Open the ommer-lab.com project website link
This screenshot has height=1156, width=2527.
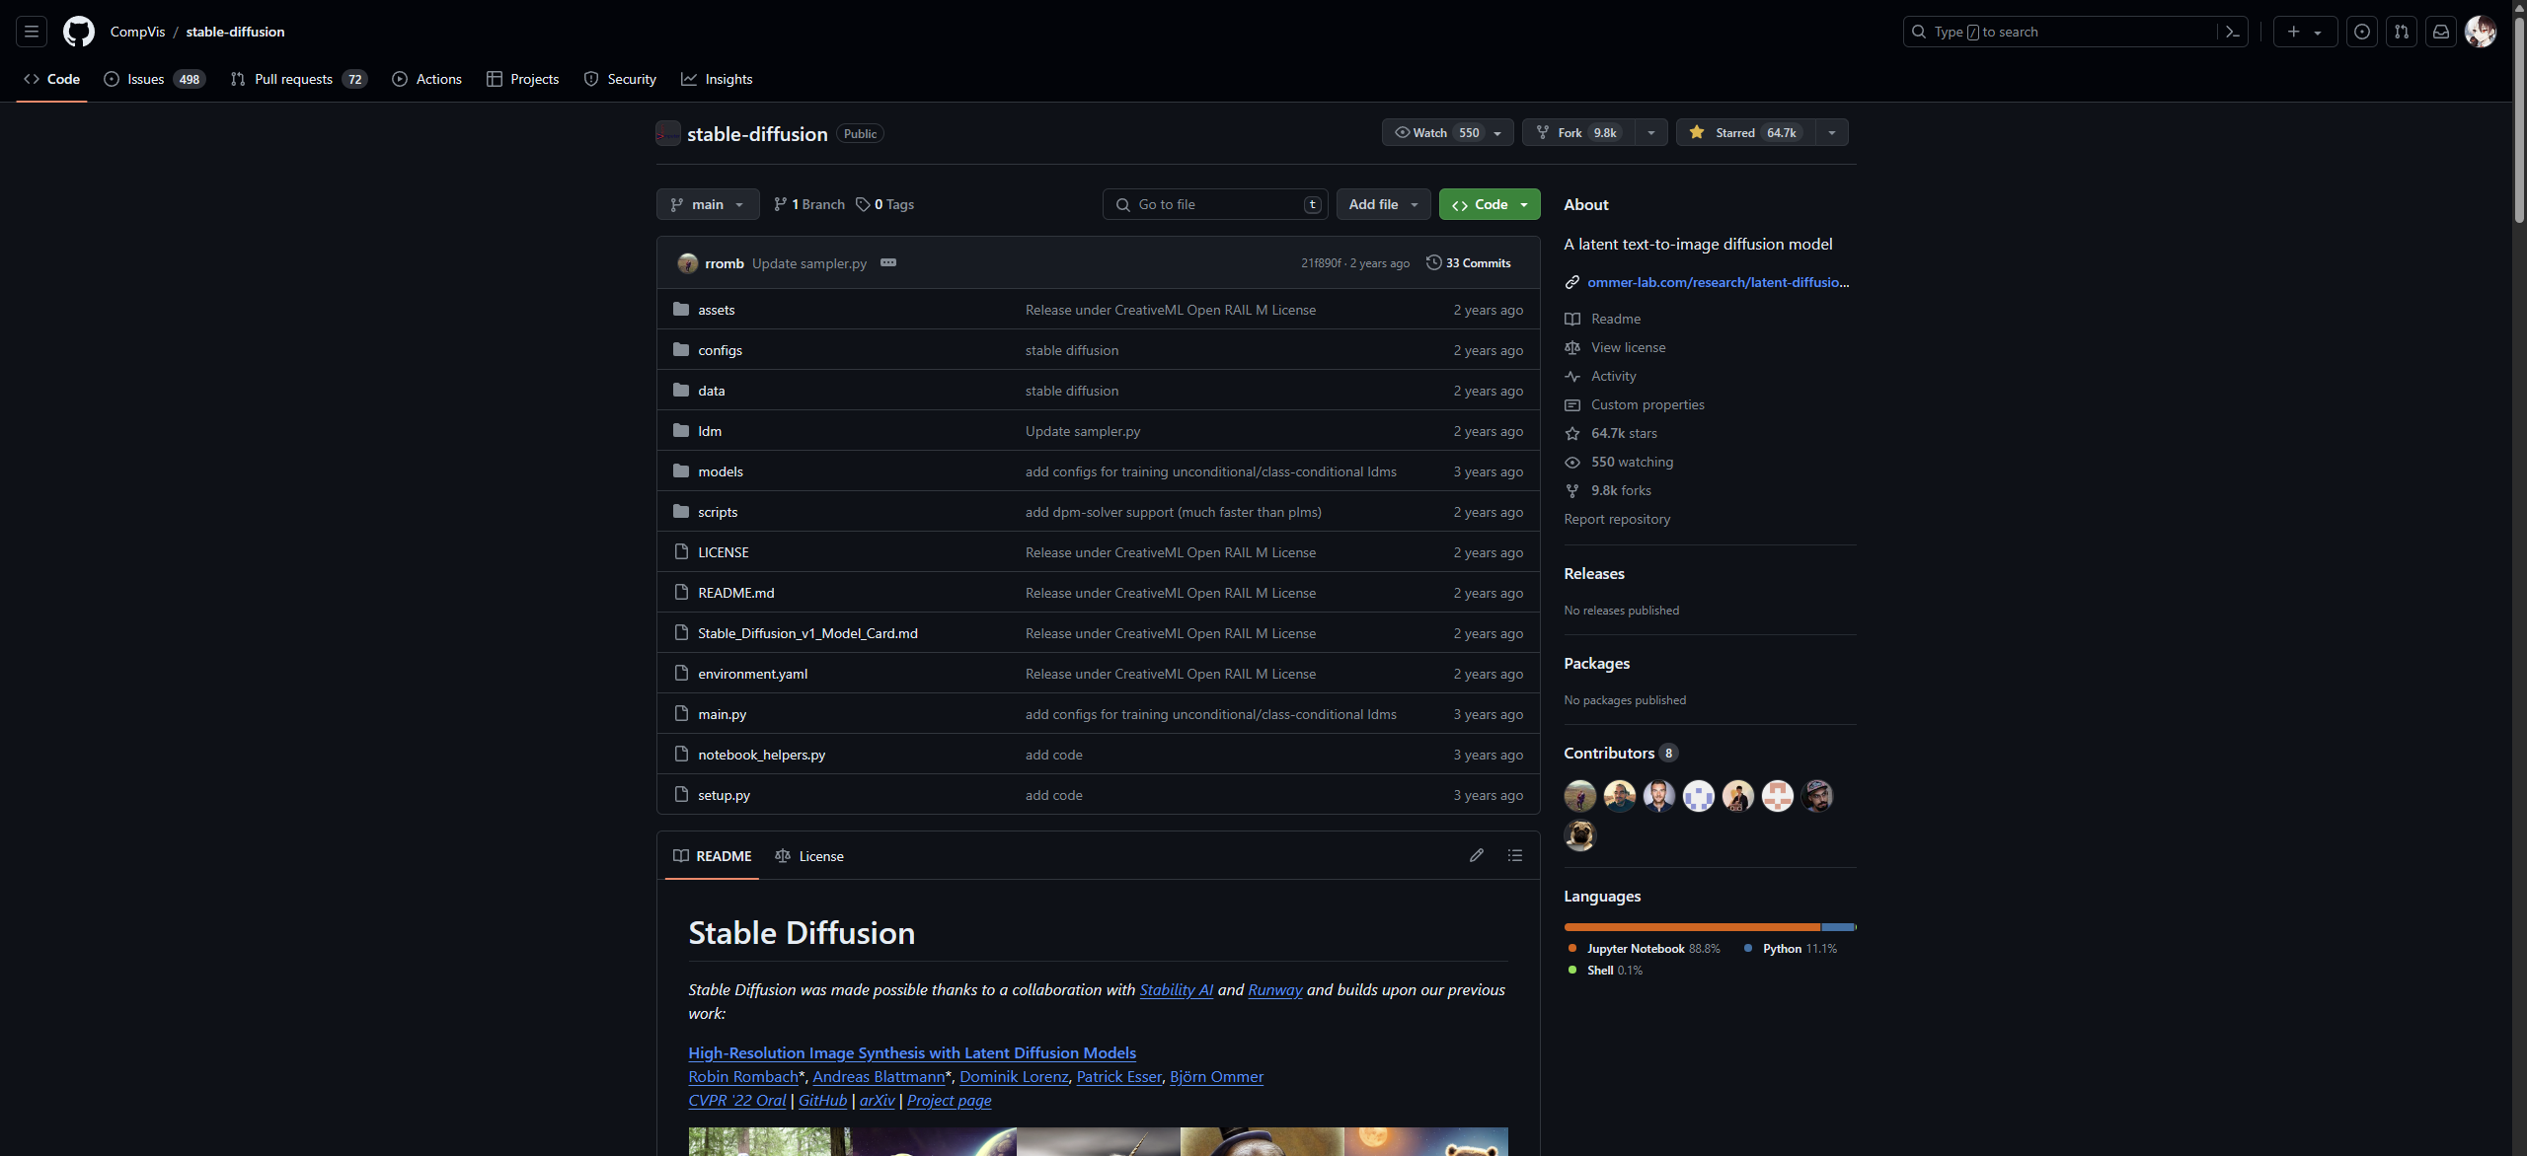point(1718,282)
